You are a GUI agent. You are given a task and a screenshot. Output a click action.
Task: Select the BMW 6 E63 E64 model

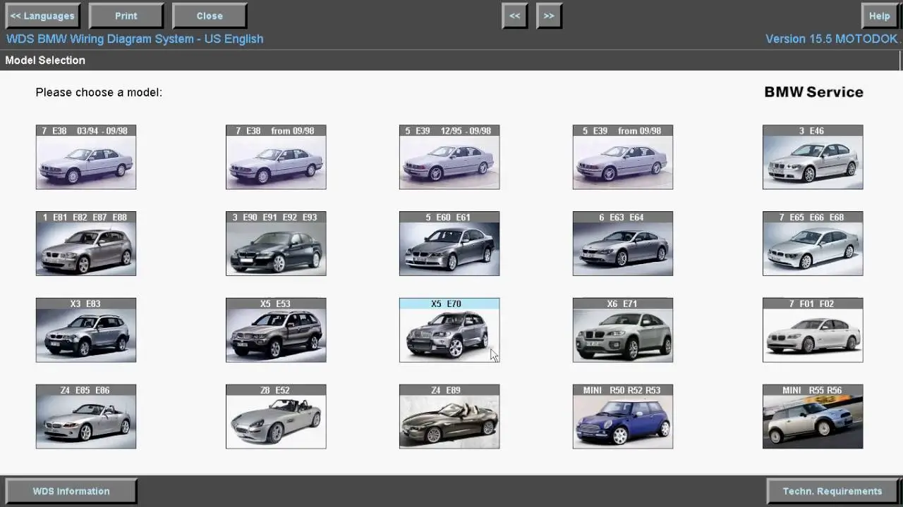[x=622, y=243]
